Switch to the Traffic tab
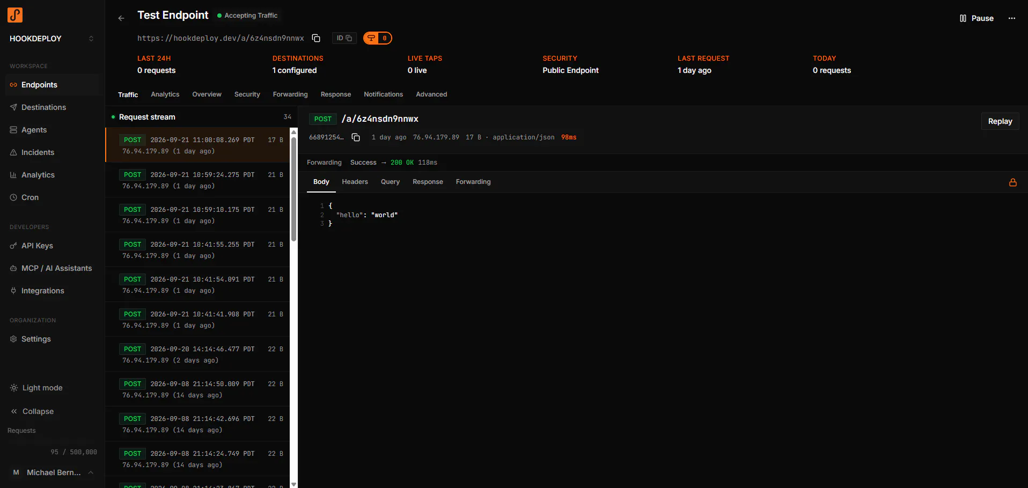This screenshot has height=488, width=1028. click(x=128, y=94)
